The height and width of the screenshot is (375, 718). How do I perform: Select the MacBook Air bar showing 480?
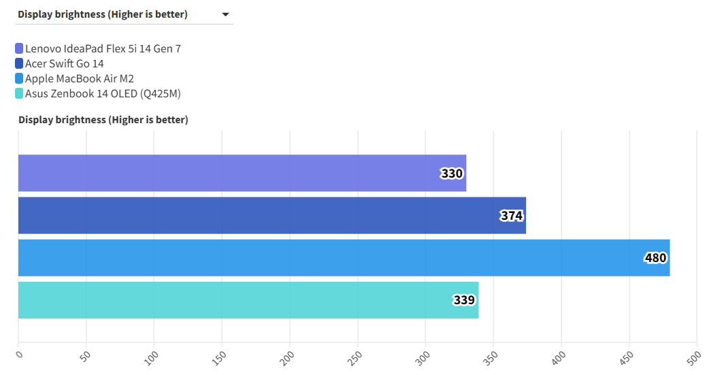pos(327,258)
